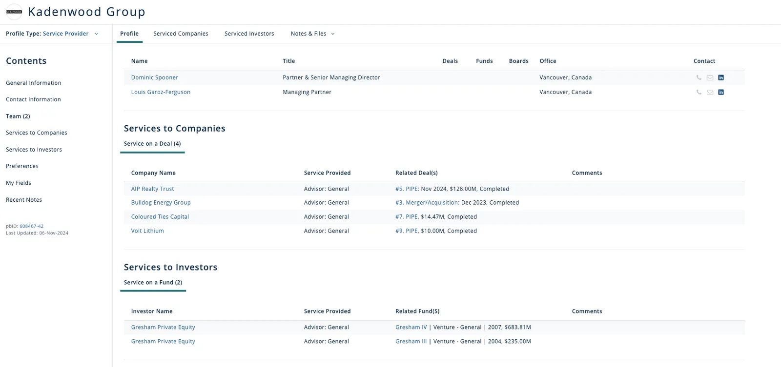
Task: Jump to Services to Investors in Contents
Action: (x=34, y=150)
